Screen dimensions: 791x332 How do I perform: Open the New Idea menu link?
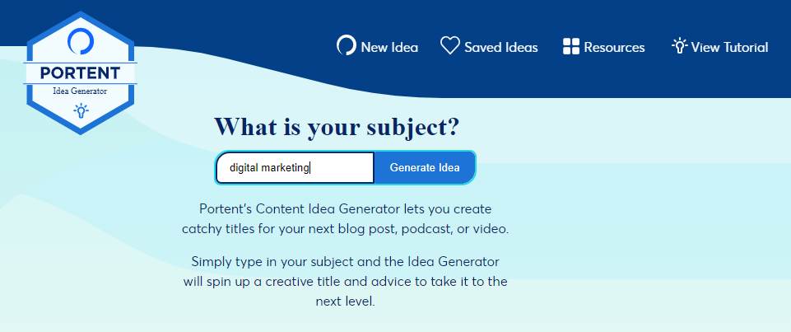[377, 47]
